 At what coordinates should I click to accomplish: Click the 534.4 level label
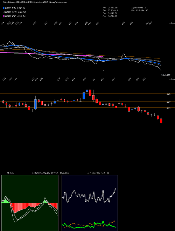click(x=166, y=75)
